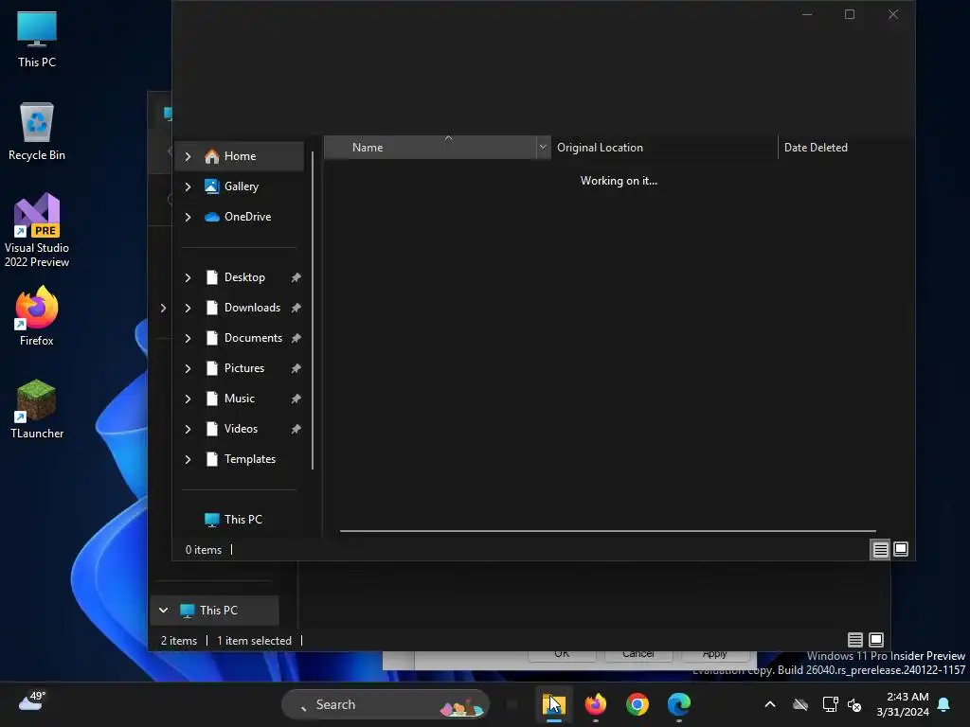Image resolution: width=970 pixels, height=727 pixels.
Task: Select Home in the navigation pane
Action: tap(240, 156)
